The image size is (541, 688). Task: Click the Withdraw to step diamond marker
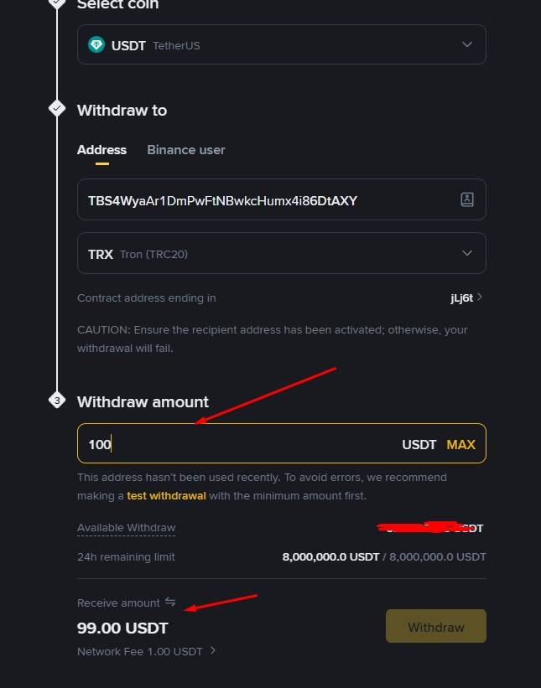[56, 107]
